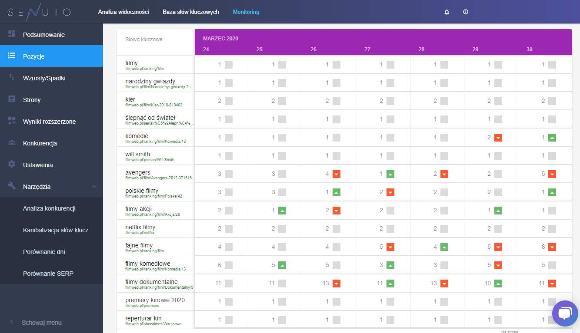The height and width of the screenshot is (333, 580).
Task: Switch to Baza słów kluczowych tab
Action: click(191, 12)
